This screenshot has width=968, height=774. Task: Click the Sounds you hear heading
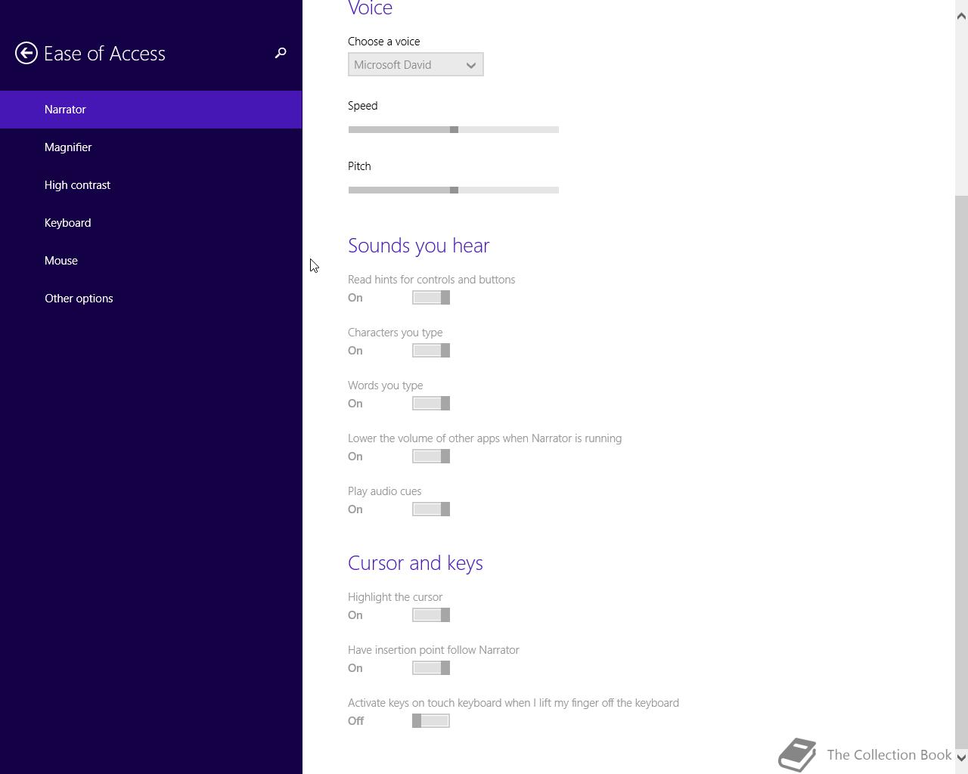pos(419,246)
